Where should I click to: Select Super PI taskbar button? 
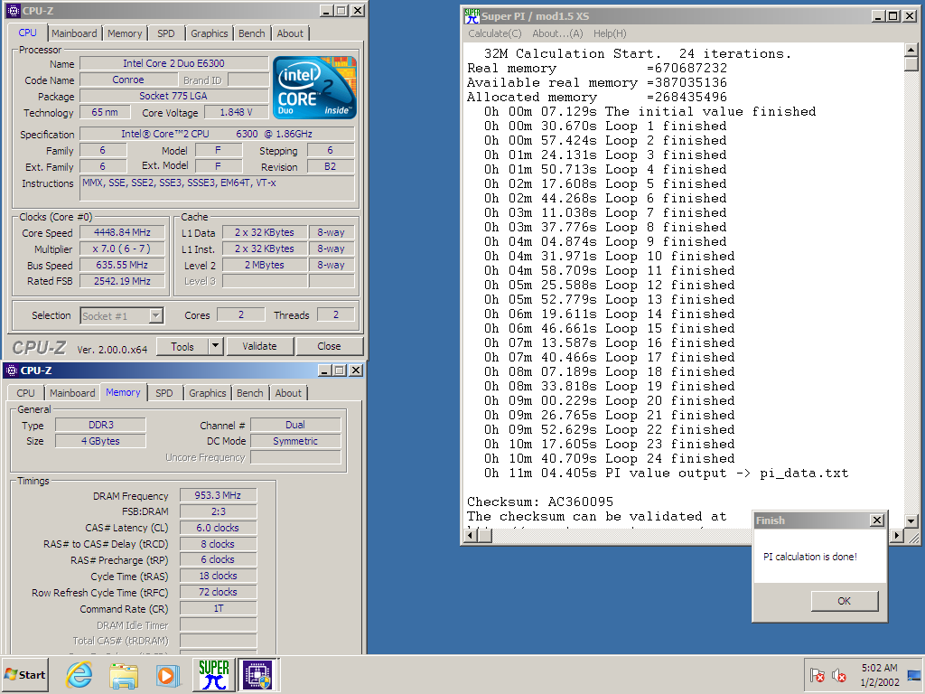tap(213, 674)
